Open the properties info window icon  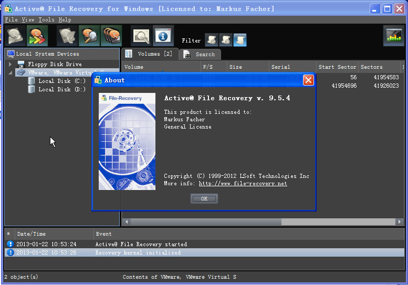click(163, 36)
